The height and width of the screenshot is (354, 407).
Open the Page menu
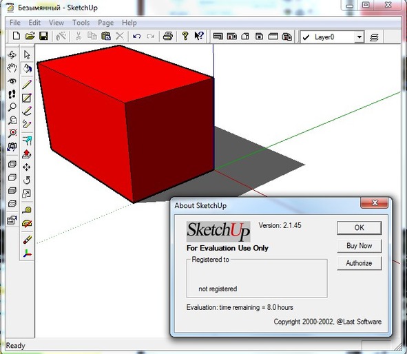tap(105, 23)
